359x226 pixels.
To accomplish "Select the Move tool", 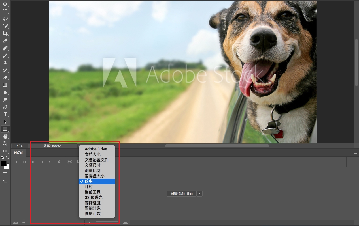I will tap(5, 4).
